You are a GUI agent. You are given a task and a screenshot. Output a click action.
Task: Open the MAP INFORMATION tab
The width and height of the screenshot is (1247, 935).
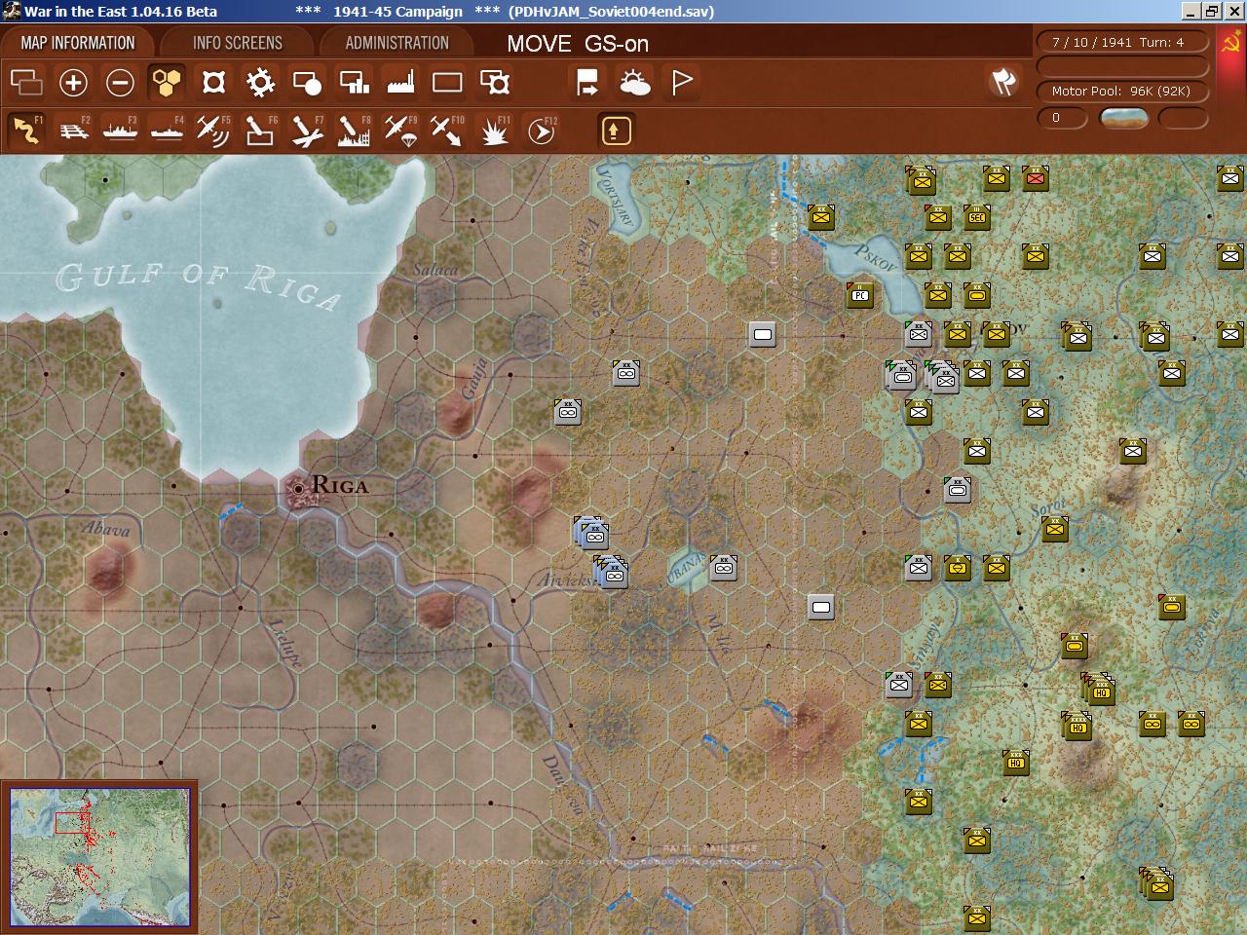coord(78,43)
